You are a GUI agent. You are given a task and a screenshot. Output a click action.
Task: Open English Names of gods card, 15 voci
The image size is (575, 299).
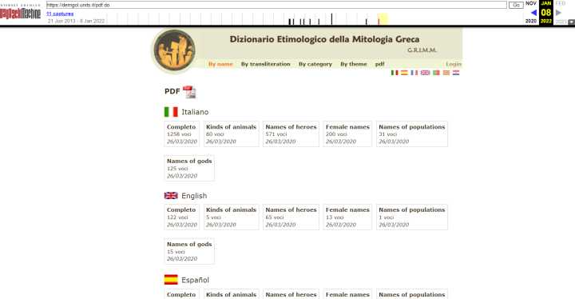tap(189, 251)
